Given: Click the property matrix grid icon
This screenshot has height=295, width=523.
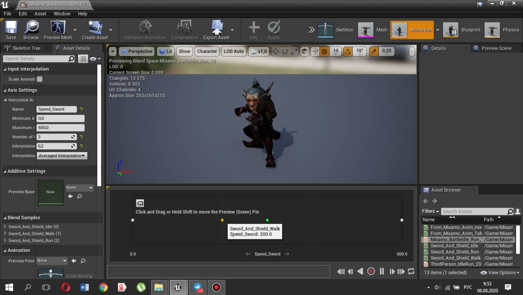Looking at the screenshot, I should point(83,59).
